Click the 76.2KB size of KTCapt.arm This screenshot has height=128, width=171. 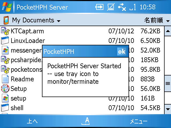coord(150,31)
